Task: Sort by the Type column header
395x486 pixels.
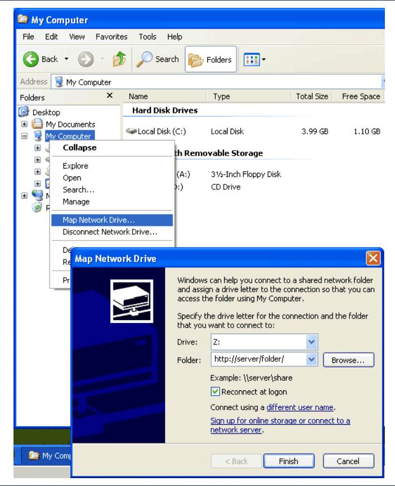Action: (249, 97)
